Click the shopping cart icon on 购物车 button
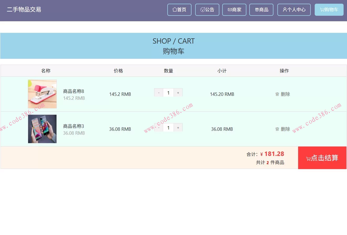347x235 pixels. point(322,9)
